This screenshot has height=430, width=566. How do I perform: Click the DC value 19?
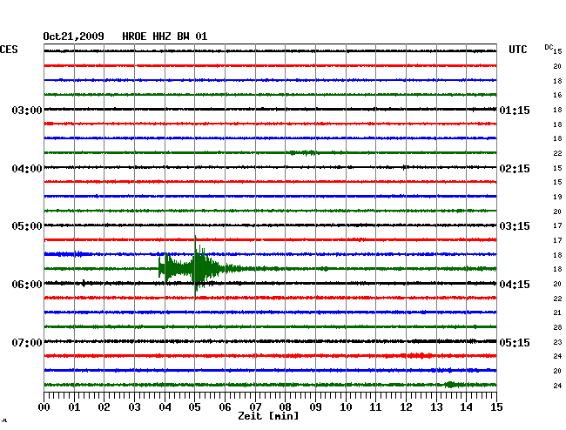pyautogui.click(x=557, y=197)
